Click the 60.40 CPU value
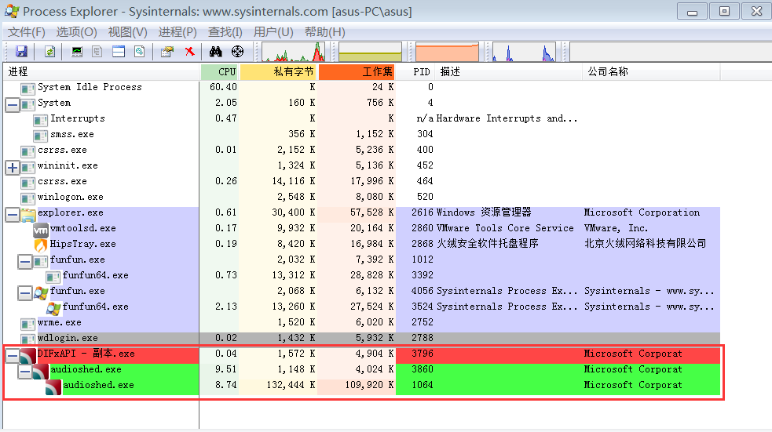The width and height of the screenshot is (772, 432). [x=223, y=87]
